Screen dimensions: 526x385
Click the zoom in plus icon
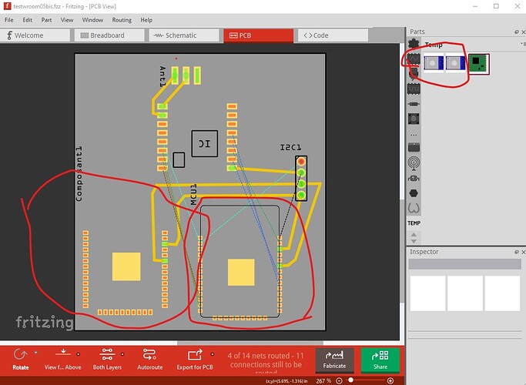pyautogui.click(x=390, y=380)
